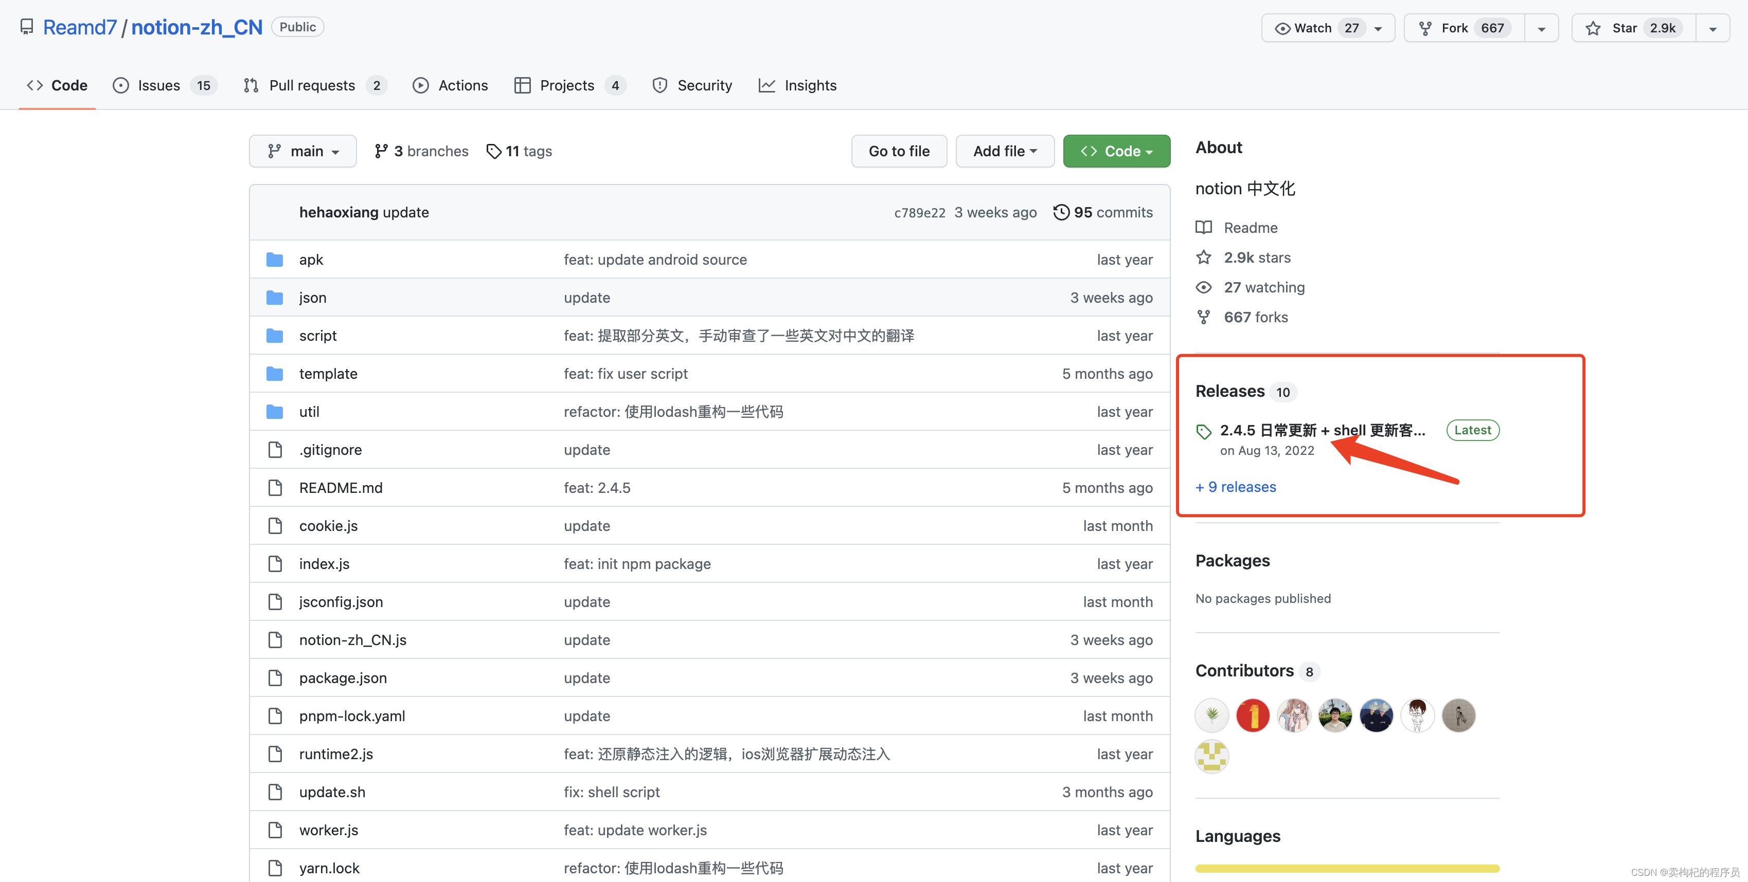1748x882 pixels.
Task: Click the release tag icon for 2.4.5
Action: tap(1204, 431)
